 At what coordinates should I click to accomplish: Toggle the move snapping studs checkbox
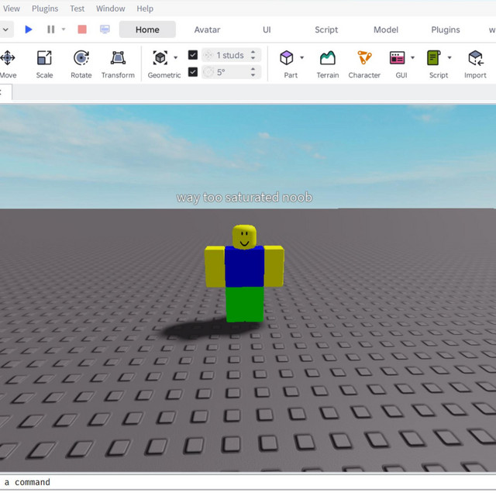(x=193, y=55)
